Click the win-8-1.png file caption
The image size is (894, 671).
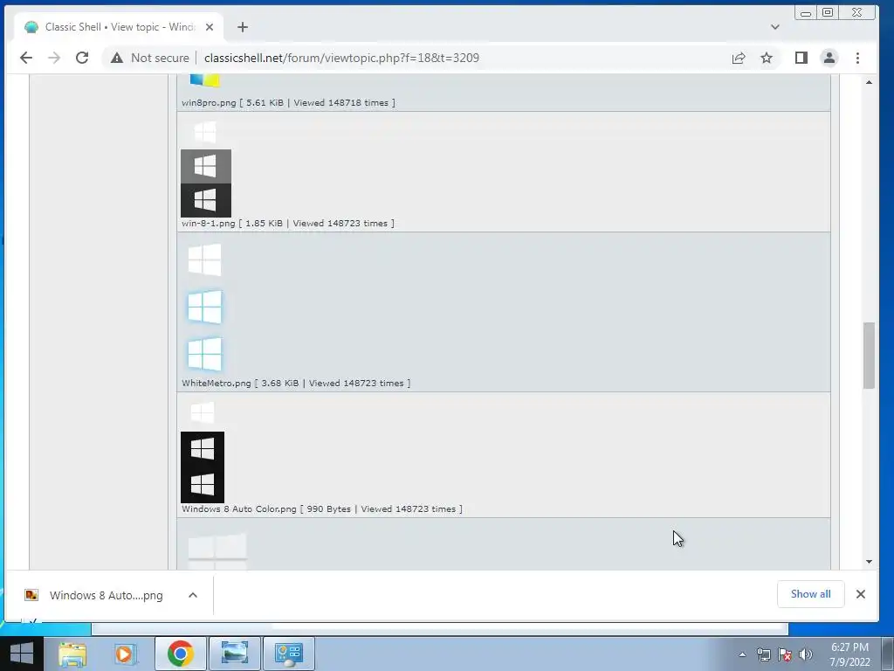point(288,223)
